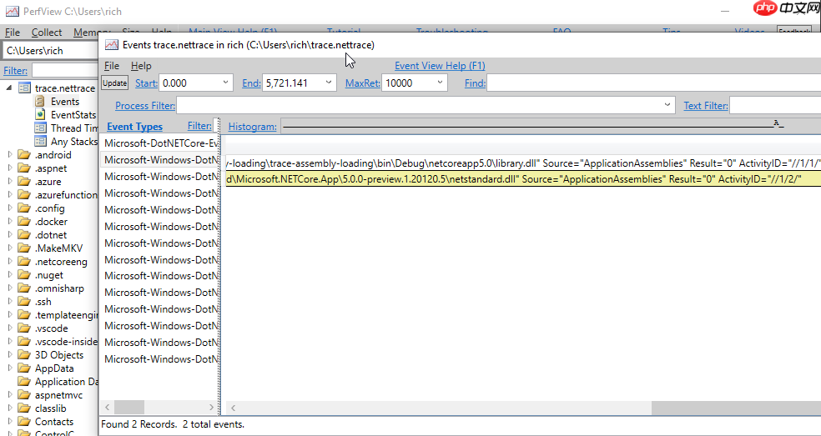Open Event View Help (F1) link
821x436 pixels.
[x=440, y=65]
